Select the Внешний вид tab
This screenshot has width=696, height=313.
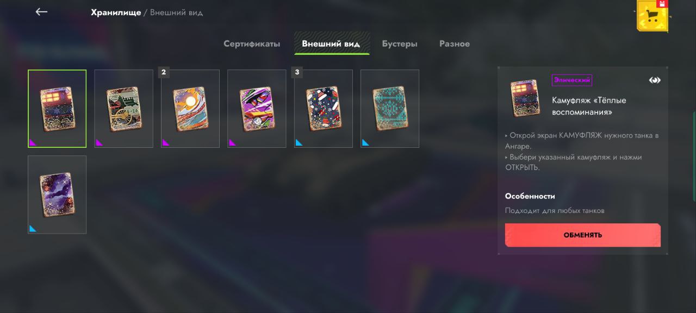click(331, 43)
